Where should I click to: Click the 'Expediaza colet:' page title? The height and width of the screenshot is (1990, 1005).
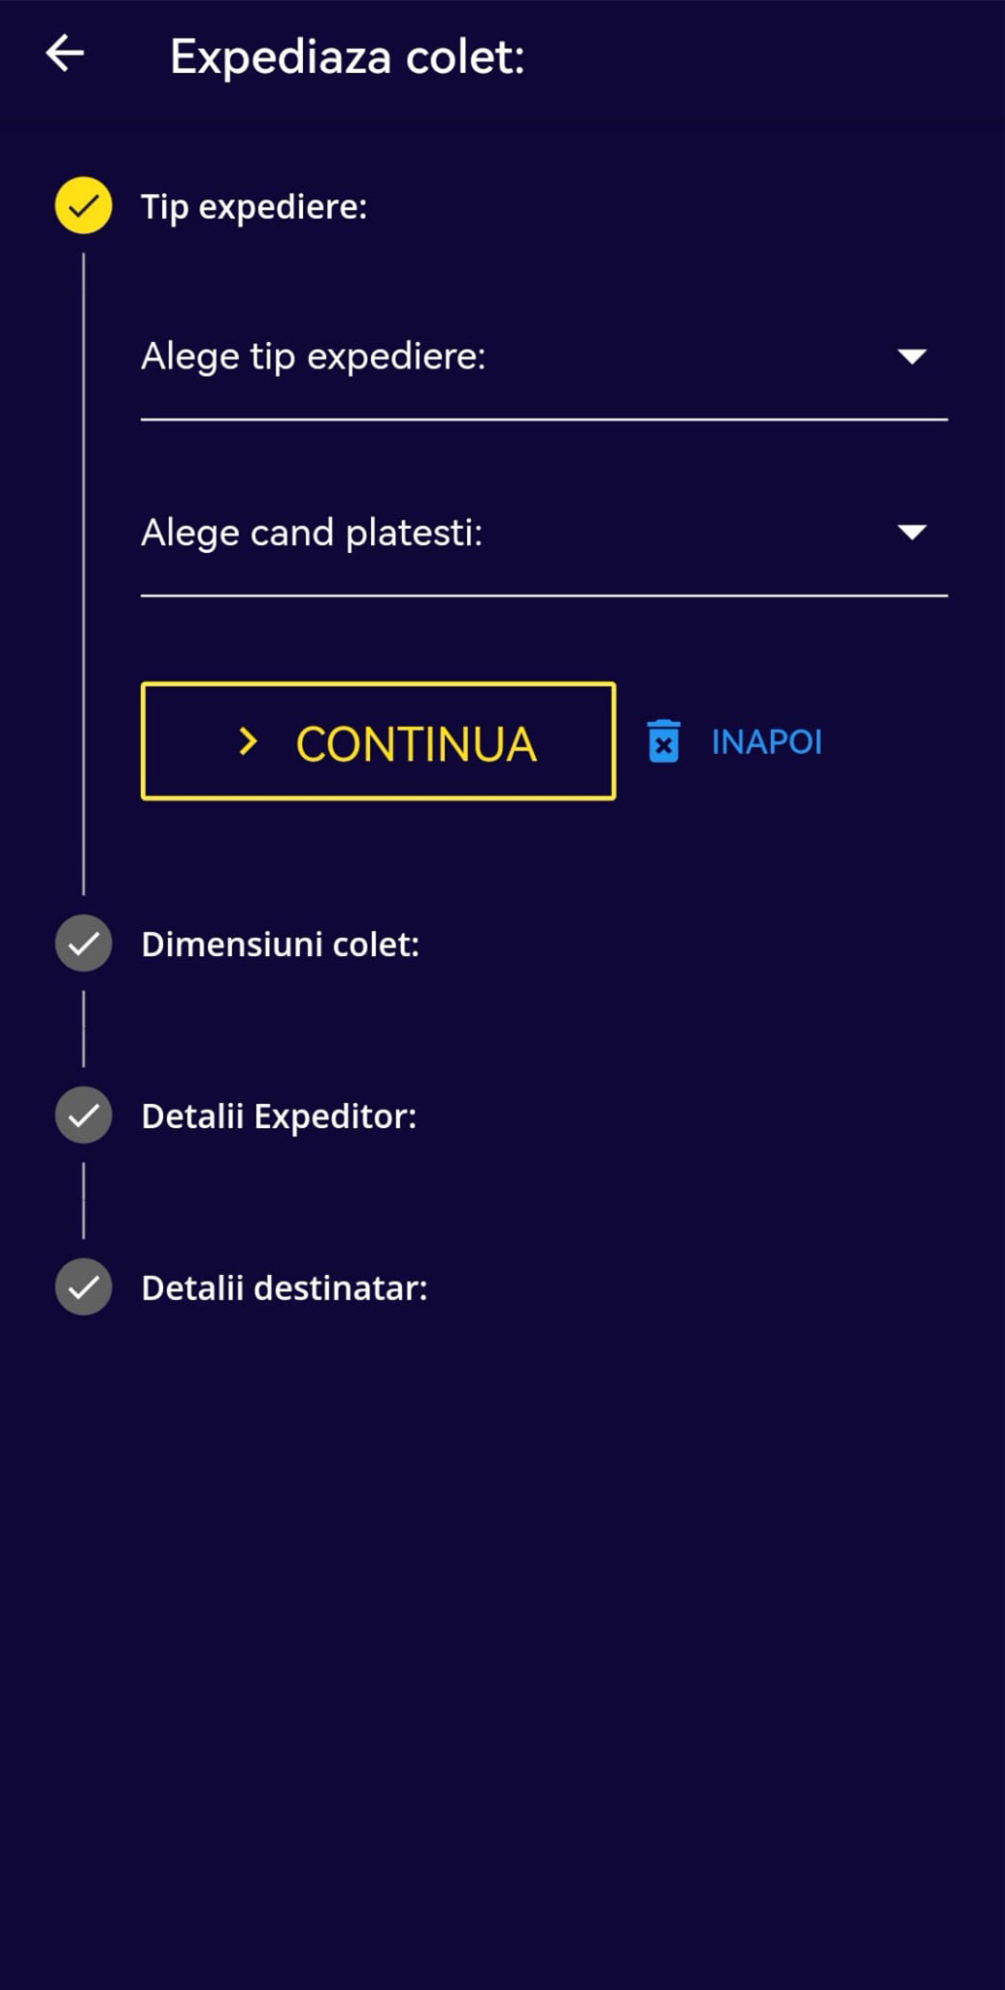(347, 56)
